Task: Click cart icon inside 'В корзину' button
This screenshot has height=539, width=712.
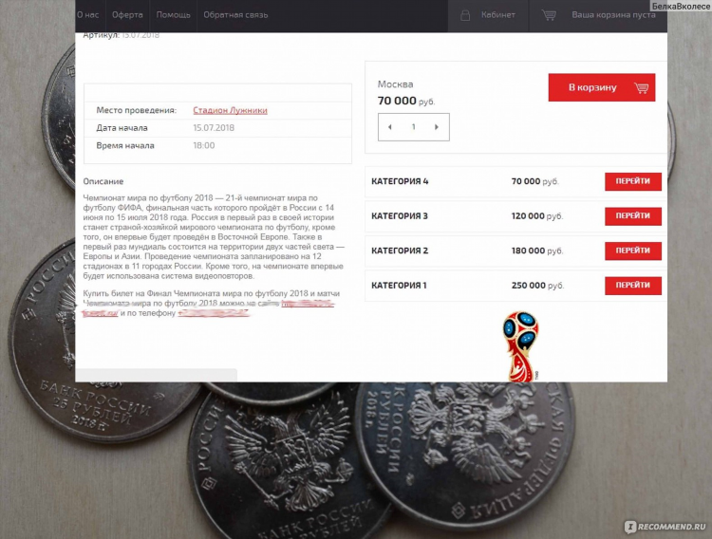Action: point(641,87)
